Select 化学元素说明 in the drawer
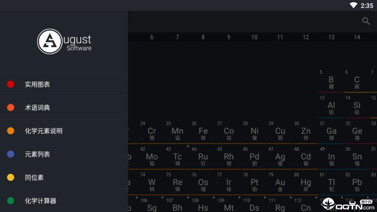This screenshot has height=212, width=377. 44,131
